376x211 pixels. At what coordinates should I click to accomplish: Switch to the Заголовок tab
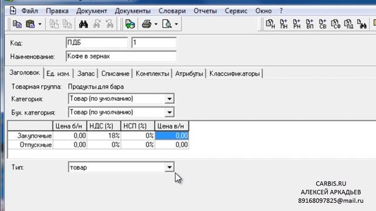click(25, 73)
